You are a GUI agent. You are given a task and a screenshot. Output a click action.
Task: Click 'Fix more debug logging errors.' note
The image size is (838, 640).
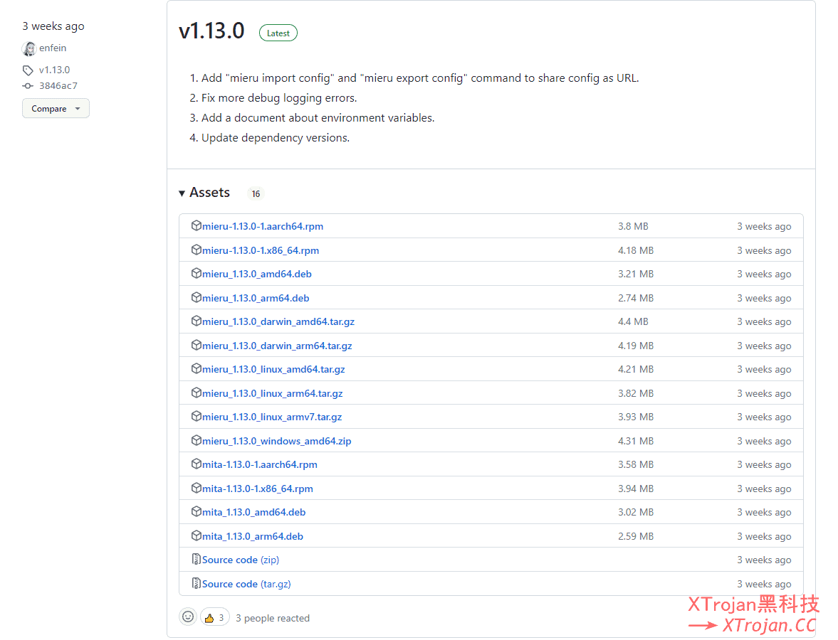279,98
